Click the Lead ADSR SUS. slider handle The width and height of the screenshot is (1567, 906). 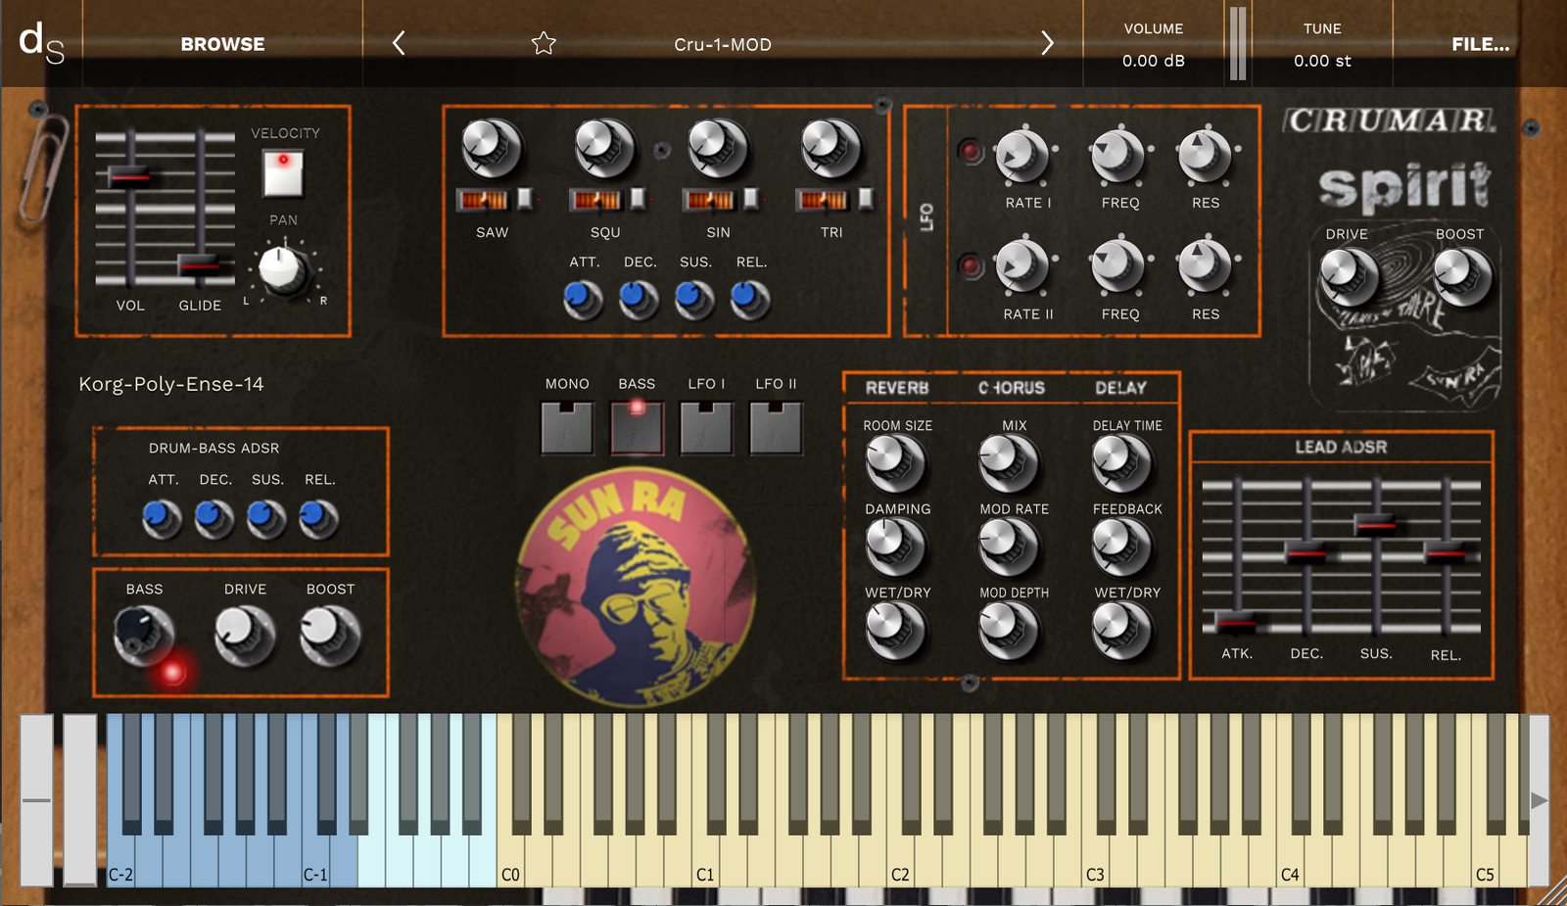tap(1375, 524)
